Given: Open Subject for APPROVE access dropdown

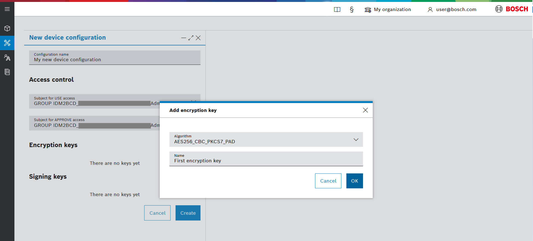Looking at the screenshot, I should click(x=94, y=123).
